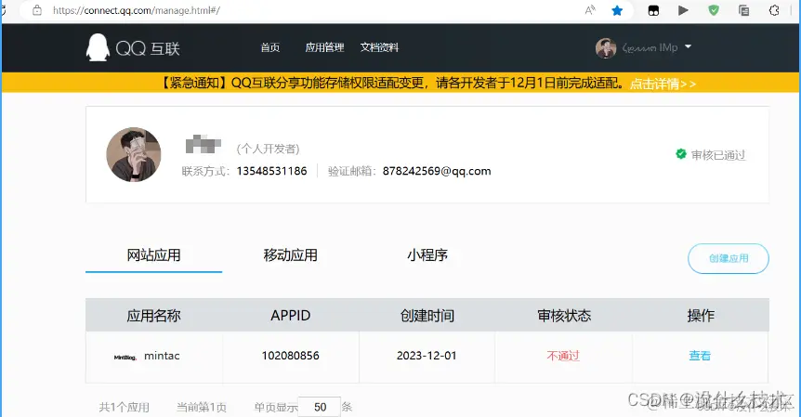Click the email 878242569@qq.com
Image resolution: width=801 pixels, height=417 pixels.
pos(437,171)
